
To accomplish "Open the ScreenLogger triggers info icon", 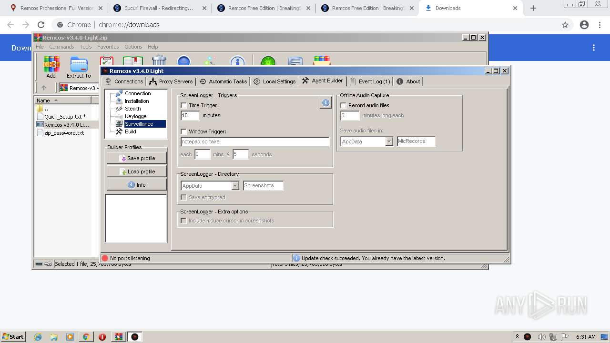I will point(325,102).
